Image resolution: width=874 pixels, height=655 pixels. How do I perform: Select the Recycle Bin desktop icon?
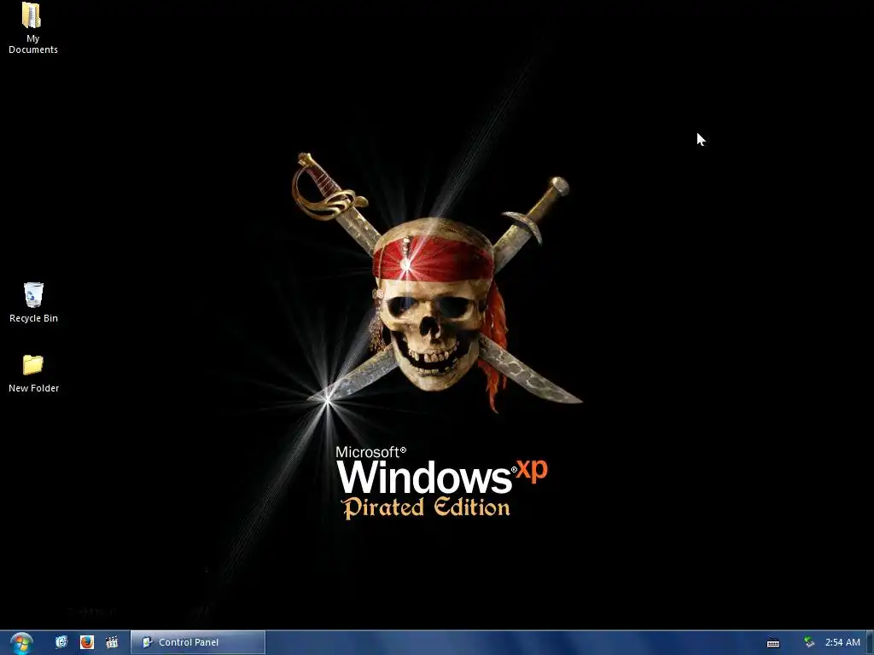(x=33, y=303)
